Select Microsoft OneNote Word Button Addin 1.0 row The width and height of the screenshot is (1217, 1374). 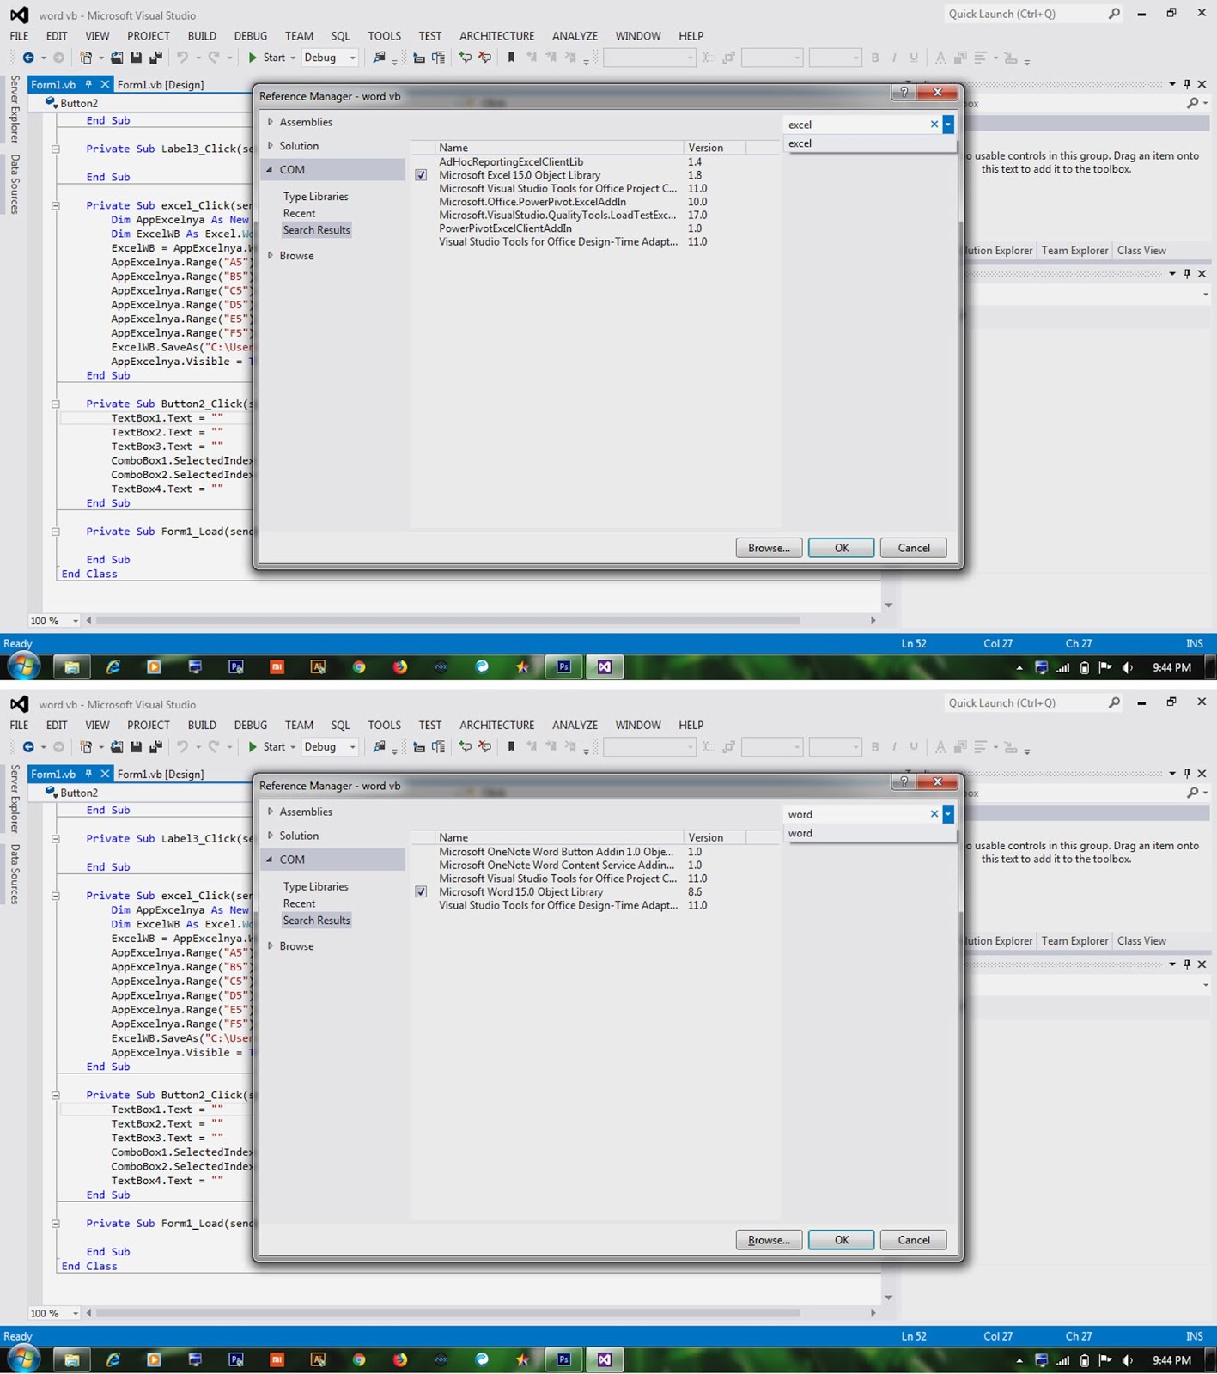click(x=596, y=852)
